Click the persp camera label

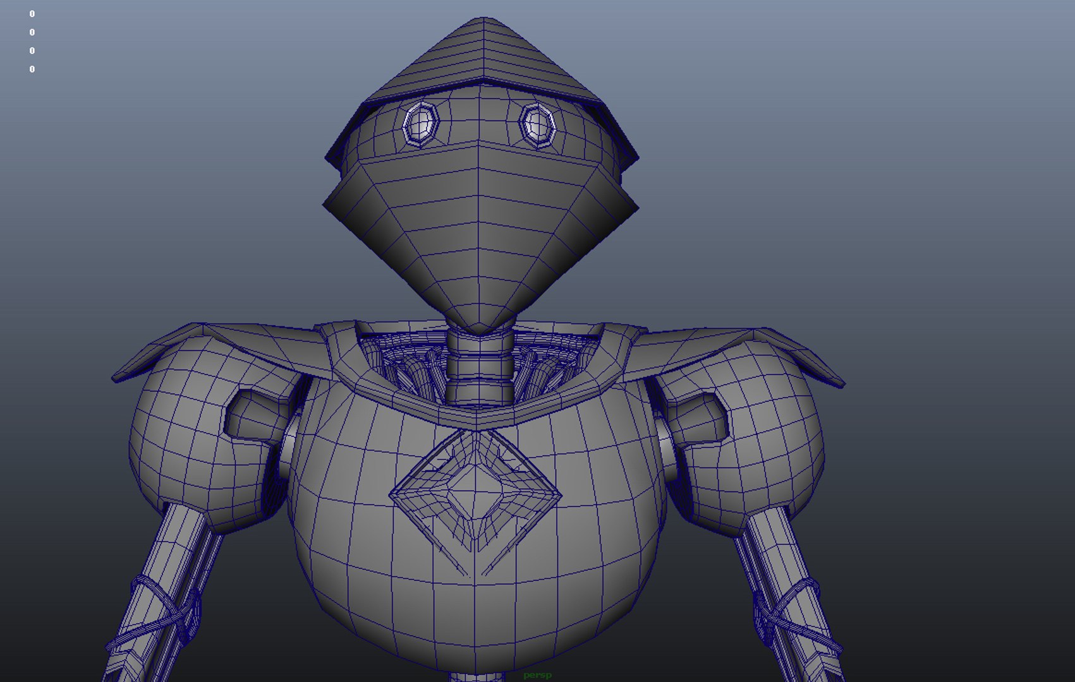537,675
